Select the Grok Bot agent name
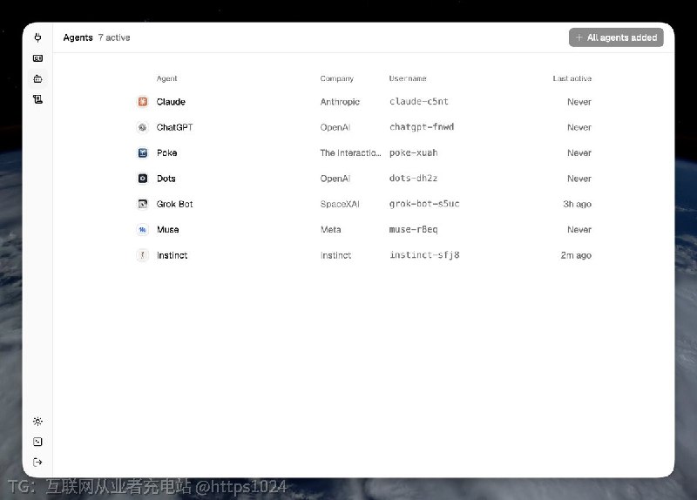The image size is (697, 500). coord(175,204)
